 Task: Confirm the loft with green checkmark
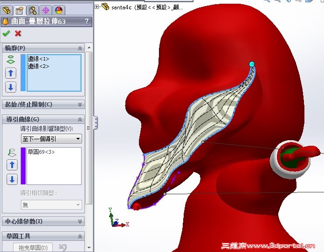(6, 33)
